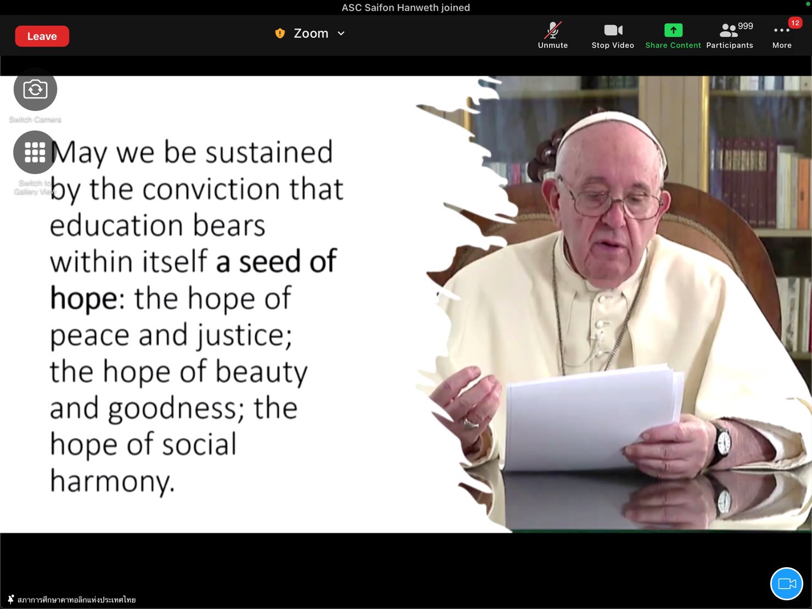The image size is (812, 609).
Task: Click the red 12 notification badge
Action: pos(795,23)
